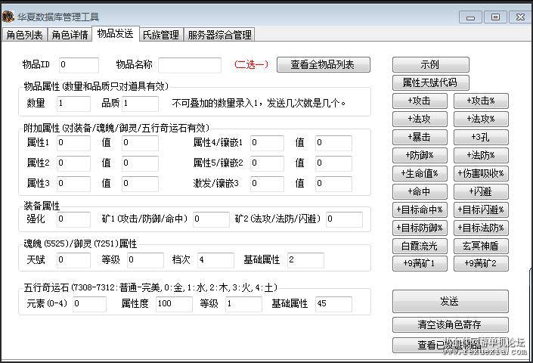
Task: Select the 玄冥神盾 preset
Action: (x=481, y=246)
